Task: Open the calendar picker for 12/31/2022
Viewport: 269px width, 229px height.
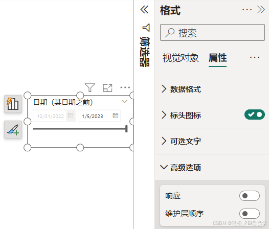Action: (71, 116)
